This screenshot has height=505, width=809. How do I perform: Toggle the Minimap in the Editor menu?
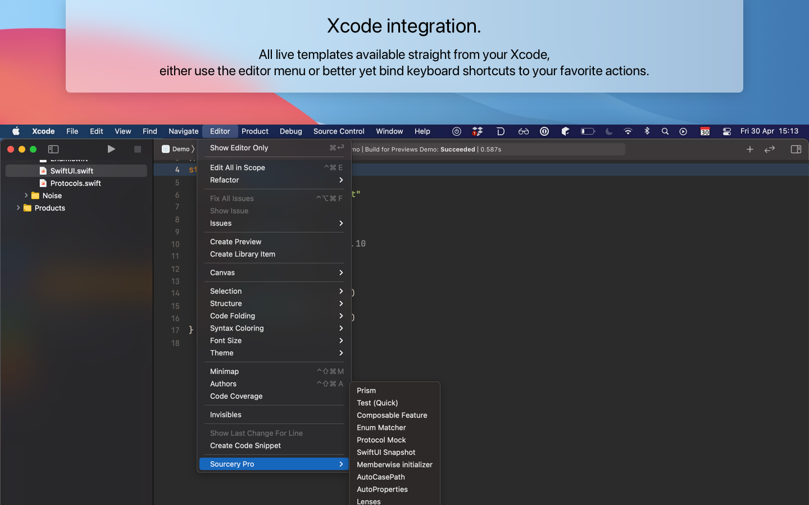[x=224, y=371]
